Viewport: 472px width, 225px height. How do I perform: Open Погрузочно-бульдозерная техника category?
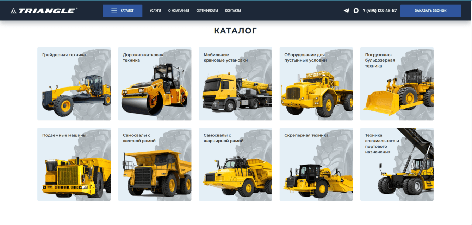[x=397, y=84]
